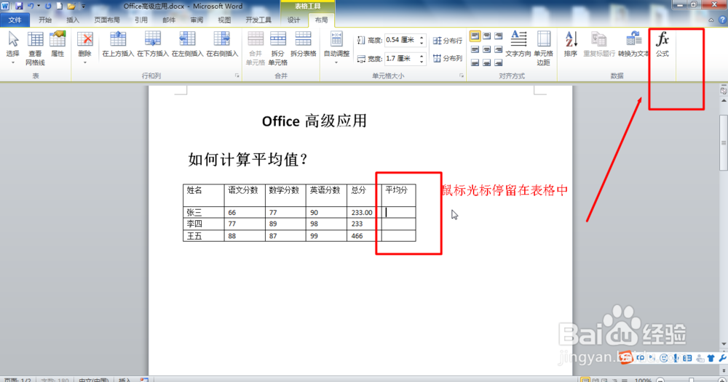Open table Properties (属性)
Viewport: 728px width, 382px height.
58,45
